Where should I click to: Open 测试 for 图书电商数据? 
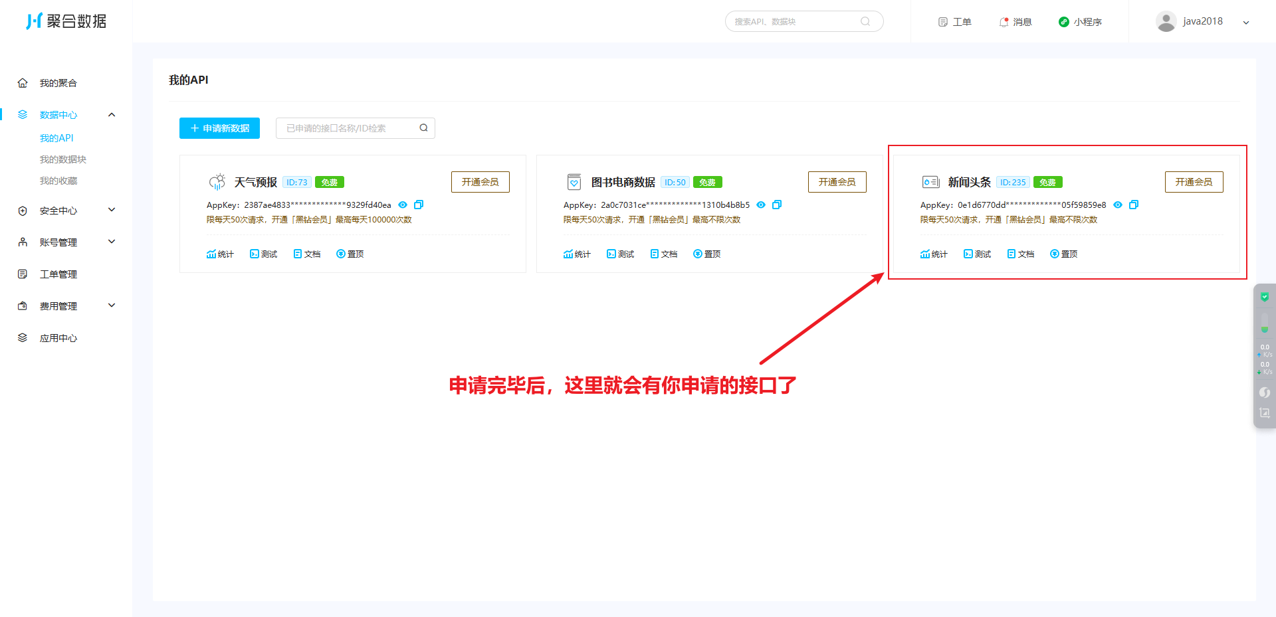pyautogui.click(x=620, y=254)
